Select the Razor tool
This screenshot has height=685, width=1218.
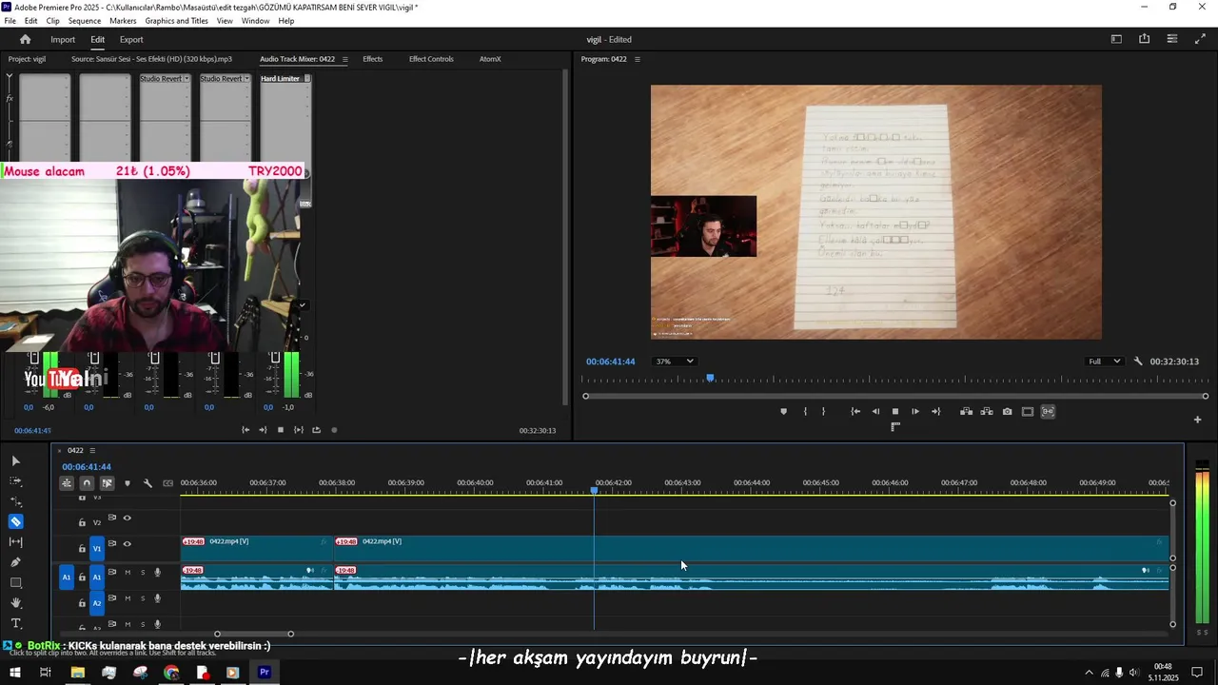point(15,521)
